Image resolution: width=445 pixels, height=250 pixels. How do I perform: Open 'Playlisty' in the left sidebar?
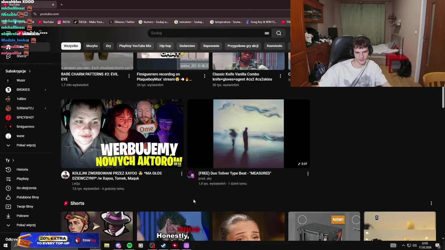click(23, 179)
